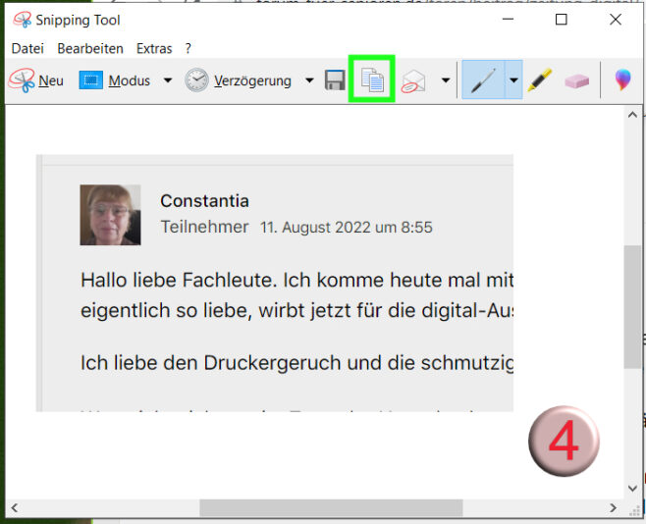Select the Pen tool

click(x=482, y=81)
